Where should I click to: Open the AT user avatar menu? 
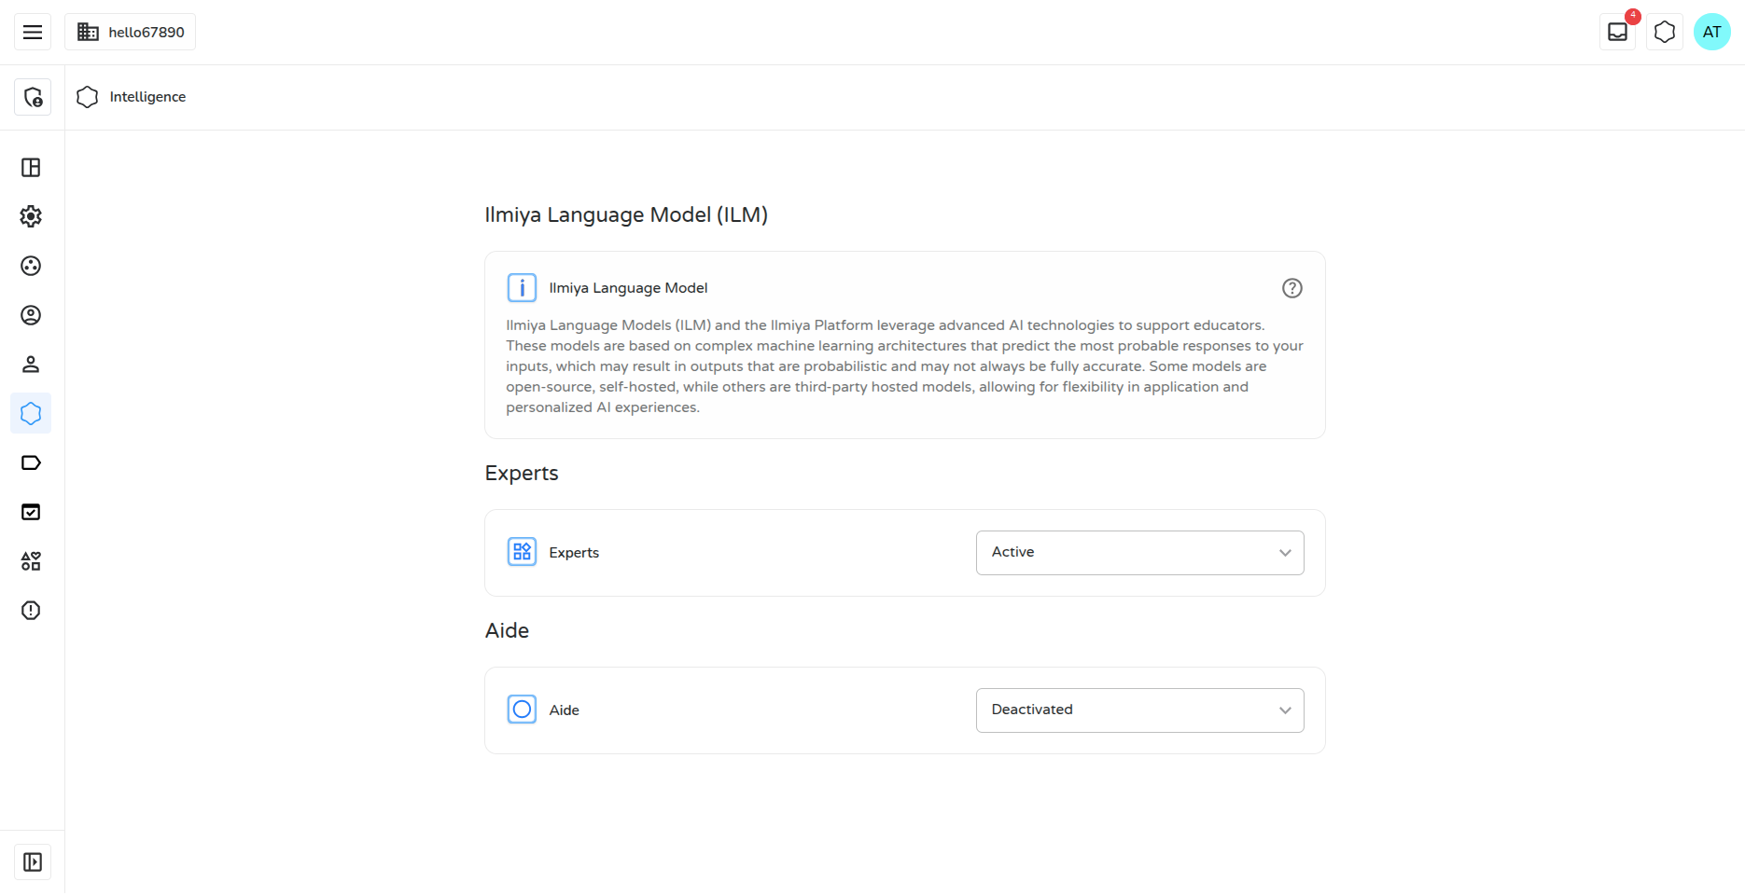pyautogui.click(x=1712, y=32)
